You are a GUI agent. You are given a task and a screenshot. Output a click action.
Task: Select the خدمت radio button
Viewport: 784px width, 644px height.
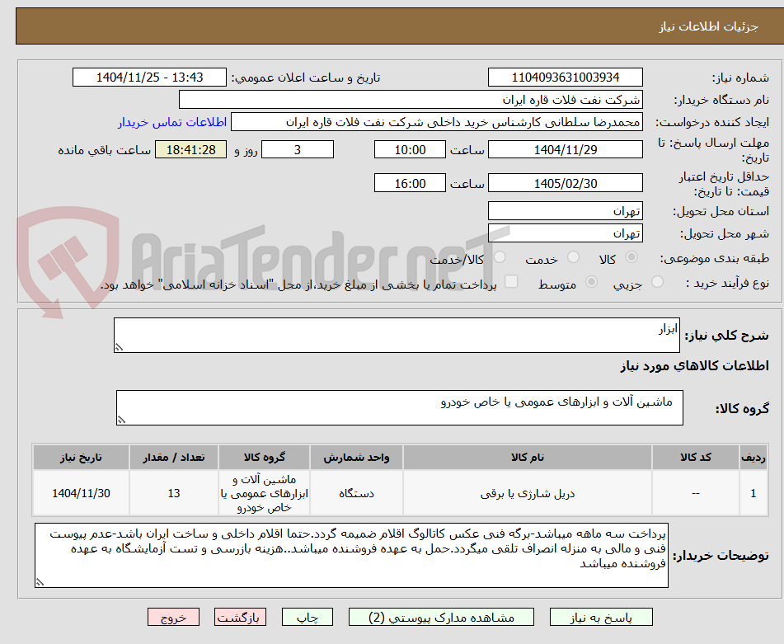[x=574, y=257]
